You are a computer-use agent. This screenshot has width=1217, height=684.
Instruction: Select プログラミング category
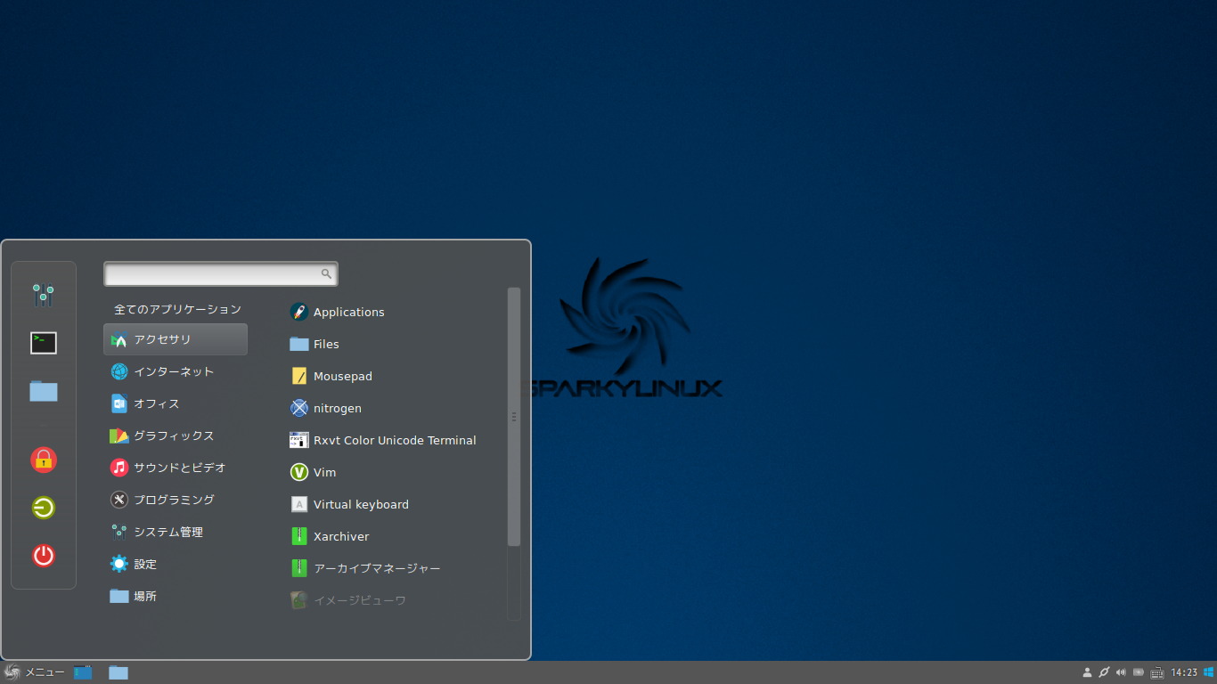pos(176,500)
